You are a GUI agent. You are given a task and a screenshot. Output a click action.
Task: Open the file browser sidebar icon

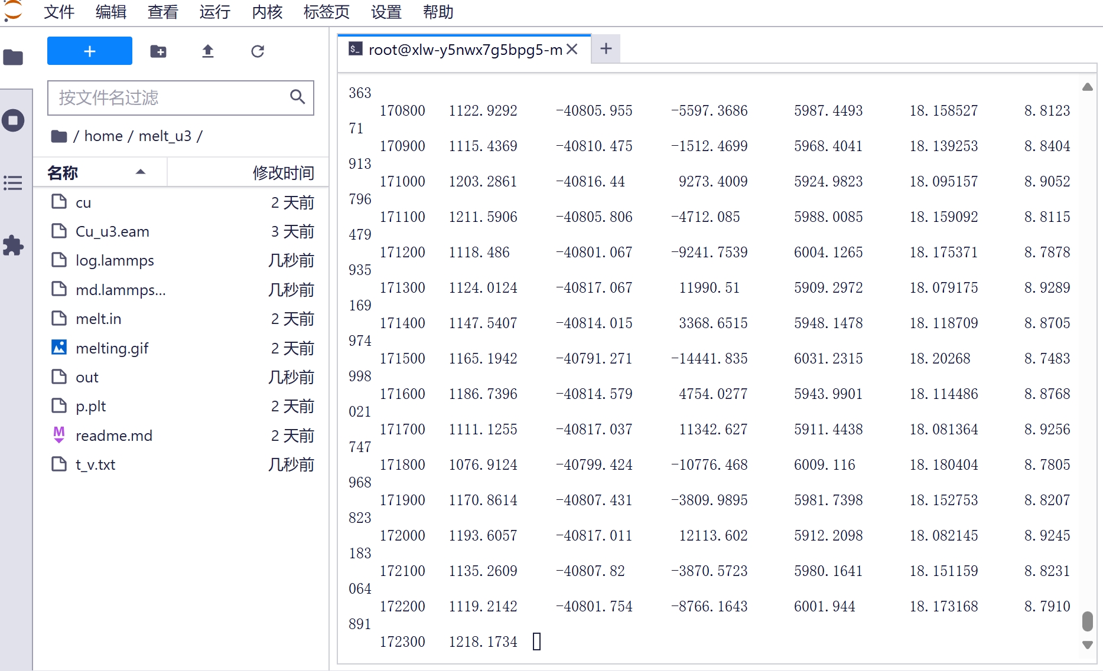13,57
